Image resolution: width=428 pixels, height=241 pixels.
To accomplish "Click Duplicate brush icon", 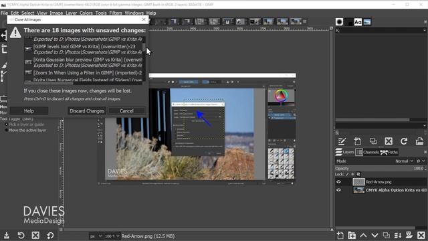I will point(373,141).
